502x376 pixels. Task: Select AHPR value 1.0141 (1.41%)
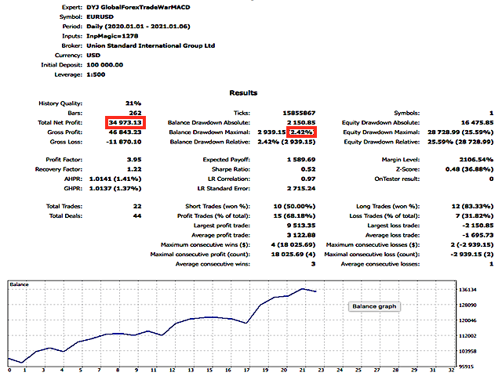coord(115,179)
